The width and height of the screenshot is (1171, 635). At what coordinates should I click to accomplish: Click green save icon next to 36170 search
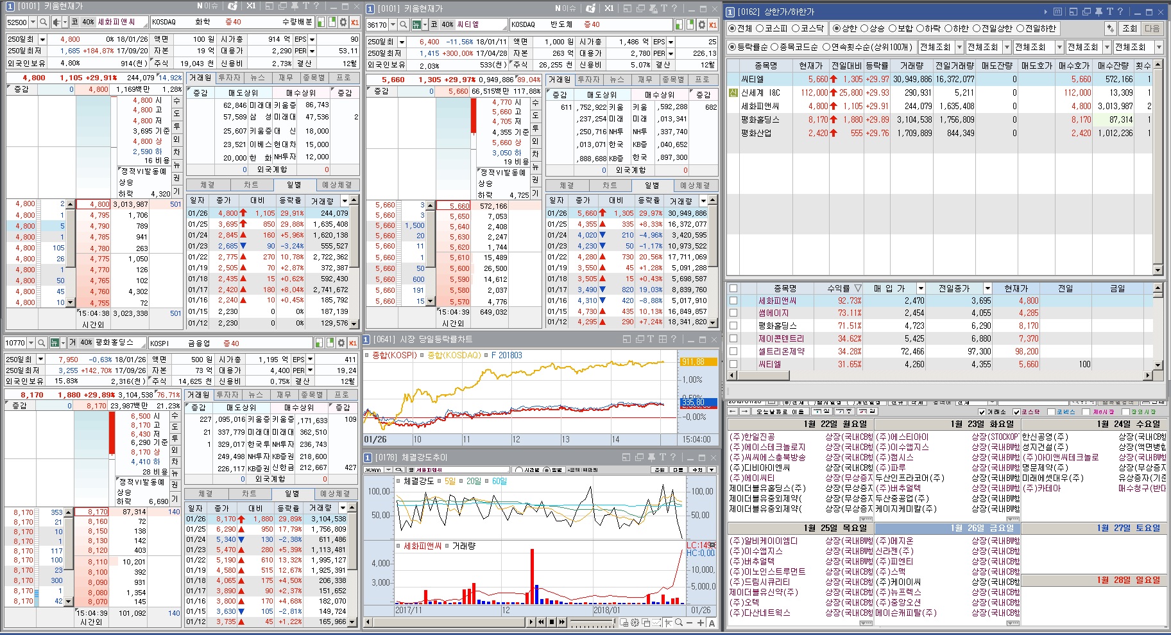[416, 24]
